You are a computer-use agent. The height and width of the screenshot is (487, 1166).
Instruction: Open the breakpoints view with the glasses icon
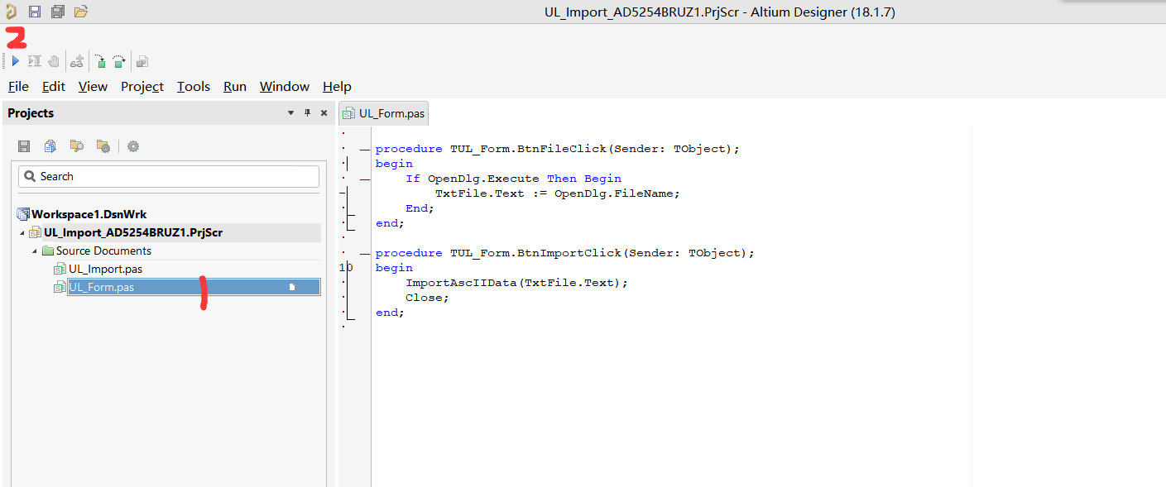[x=76, y=60]
